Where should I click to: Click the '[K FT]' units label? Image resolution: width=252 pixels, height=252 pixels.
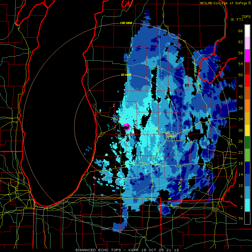[237, 19]
